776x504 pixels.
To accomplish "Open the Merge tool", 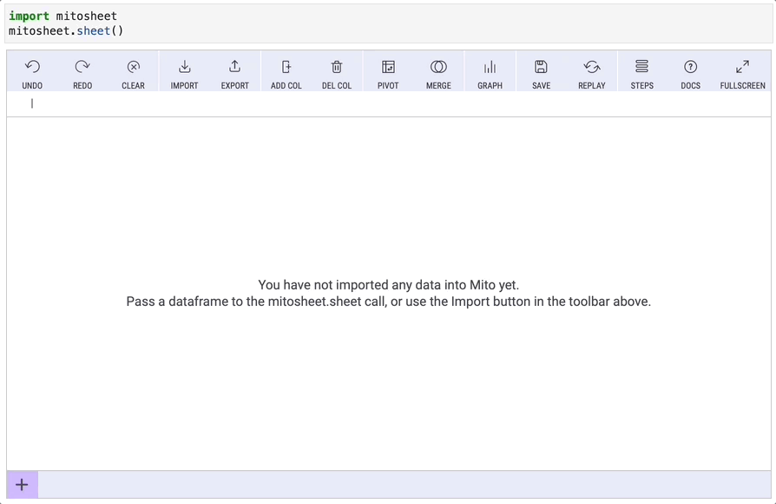I will pos(438,74).
